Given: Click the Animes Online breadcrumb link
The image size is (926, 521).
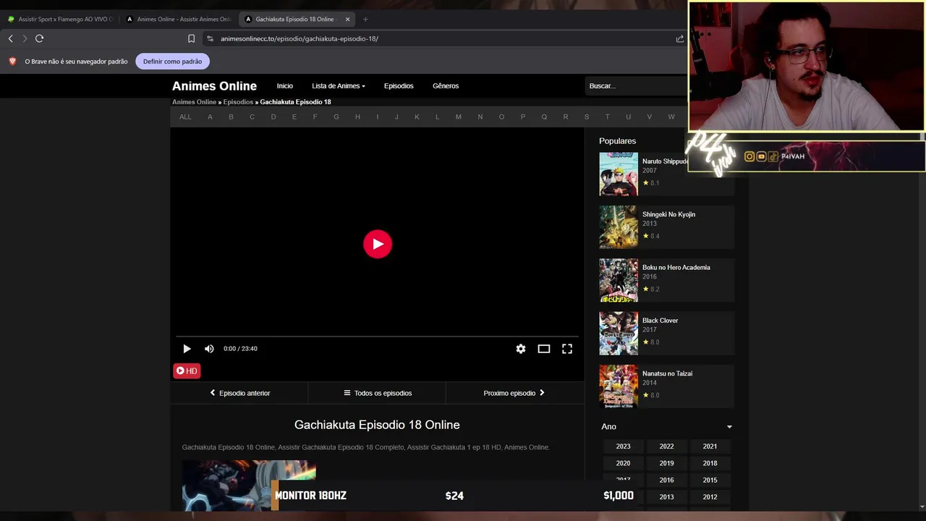Looking at the screenshot, I should tap(194, 102).
